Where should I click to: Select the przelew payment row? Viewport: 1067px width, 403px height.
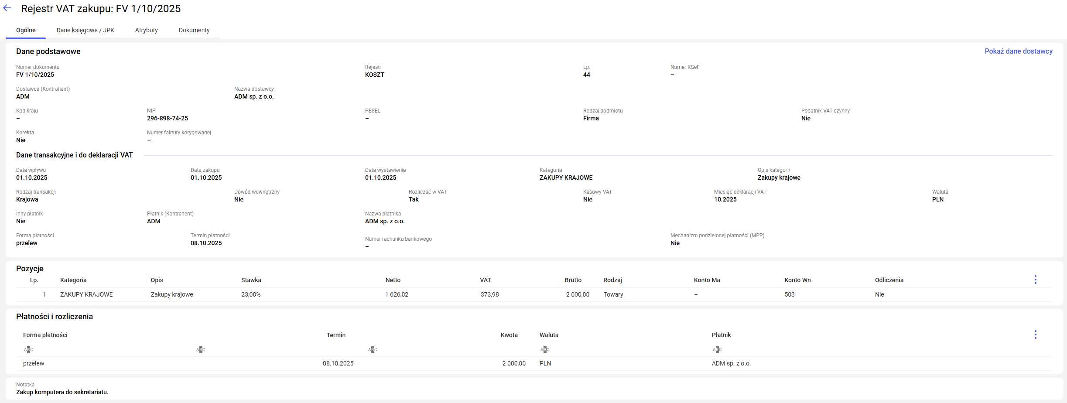click(x=34, y=363)
